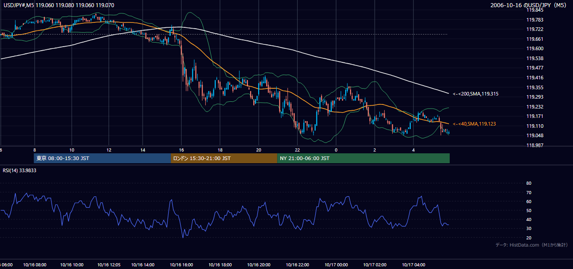Click the London 15:30-21:00 JST session bar
The height and width of the screenshot is (269, 573).
(224, 158)
